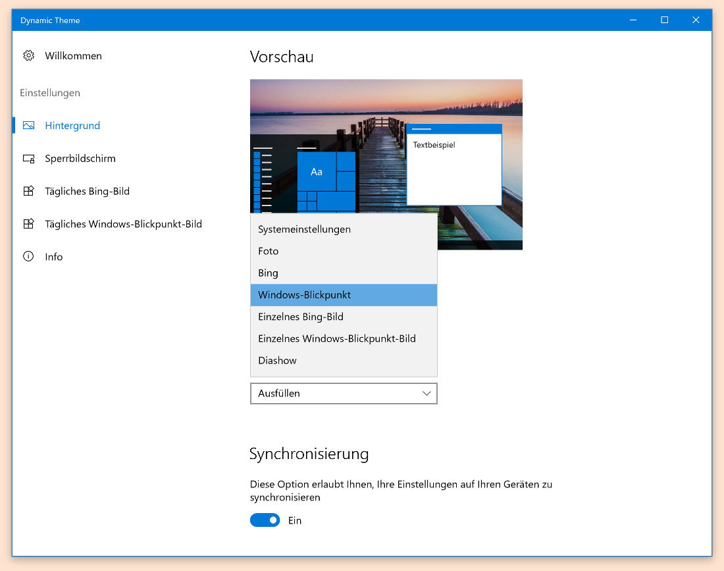This screenshot has width=724, height=571.
Task: Open the Ausfüllen fit combo box
Action: coord(344,394)
